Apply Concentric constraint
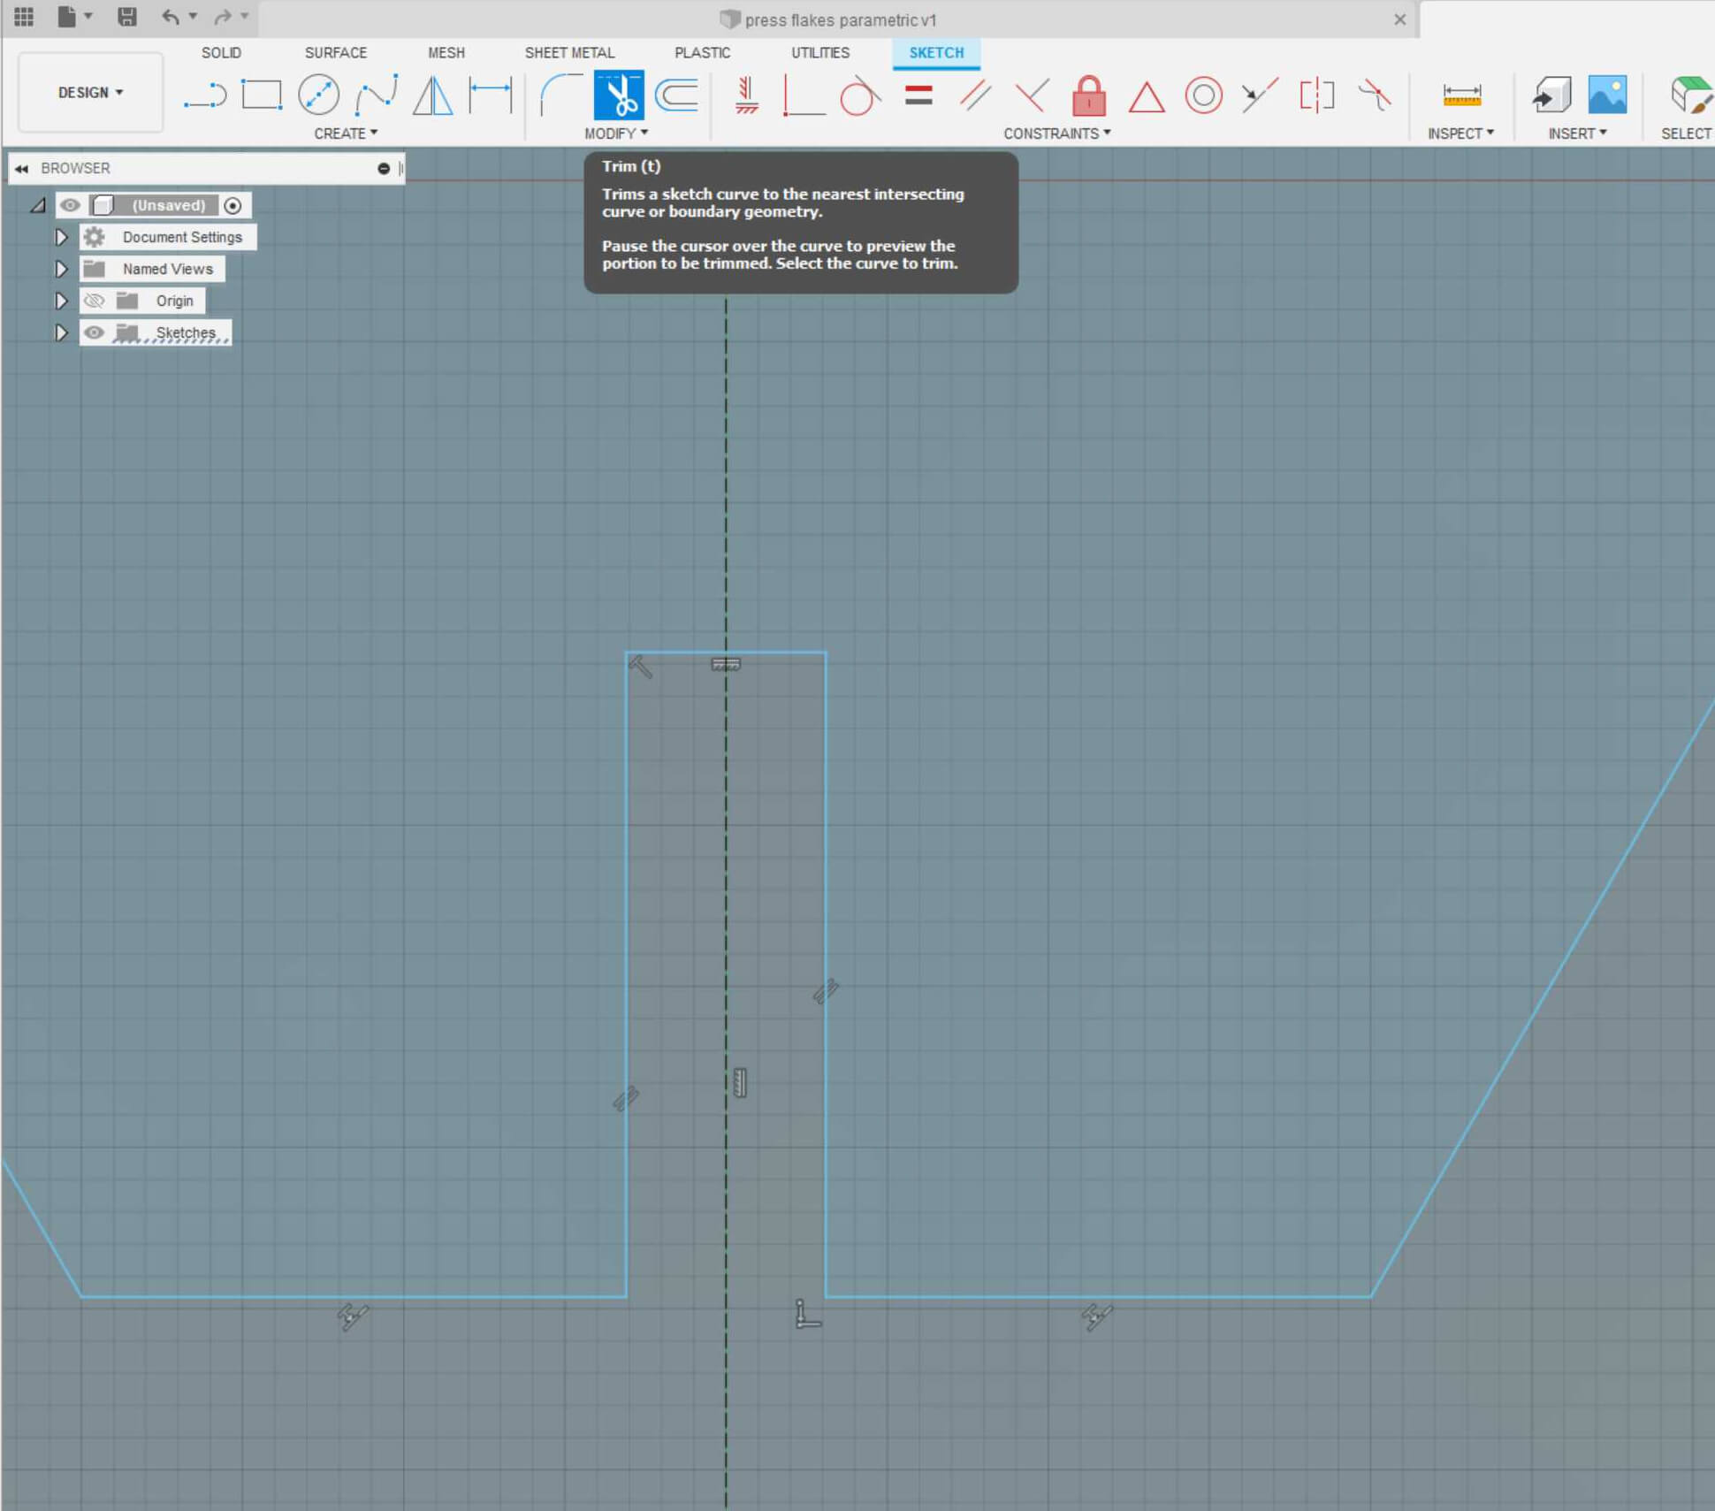This screenshot has height=1511, width=1715. tap(1203, 95)
